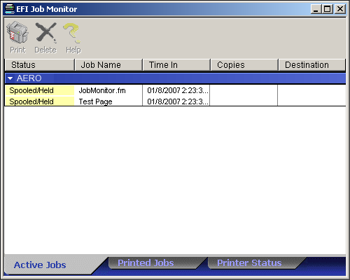The image size is (350, 280).
Task: Click the Print printer icon
Action: pos(17,33)
